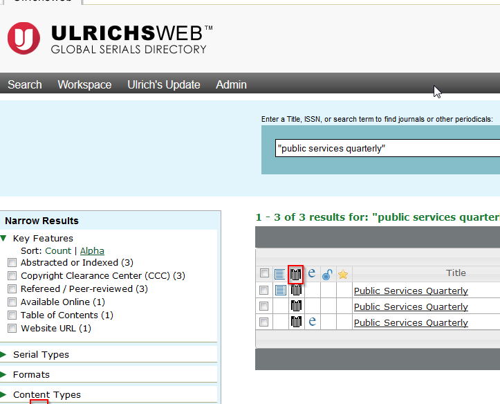The height and width of the screenshot is (404, 500).
Task: Click the star reviewed header icon
Action: tap(343, 274)
